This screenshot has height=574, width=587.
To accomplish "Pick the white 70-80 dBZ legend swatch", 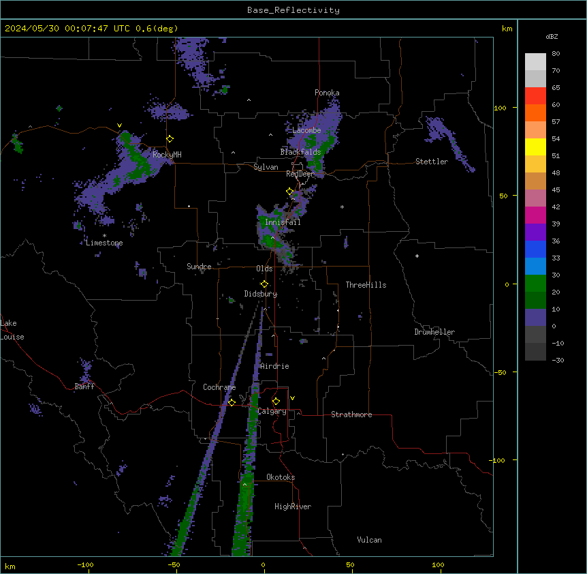I will click(x=535, y=62).
